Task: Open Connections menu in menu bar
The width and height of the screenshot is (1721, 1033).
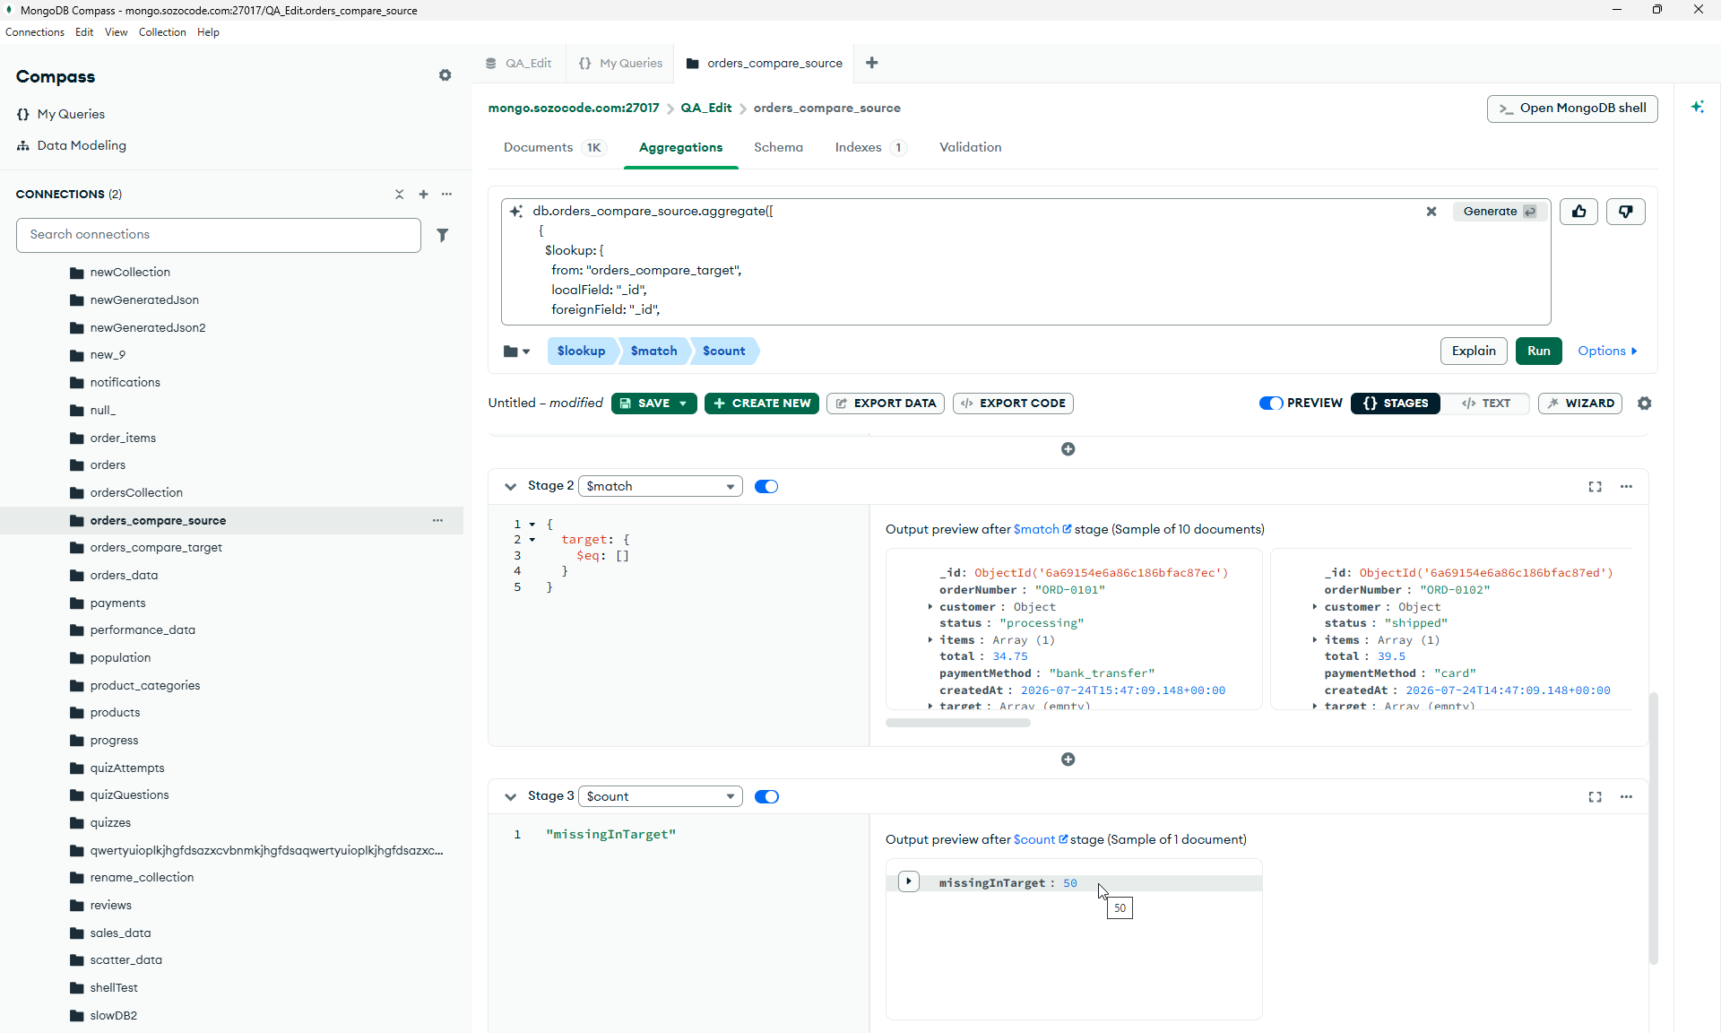Action: coord(35,32)
